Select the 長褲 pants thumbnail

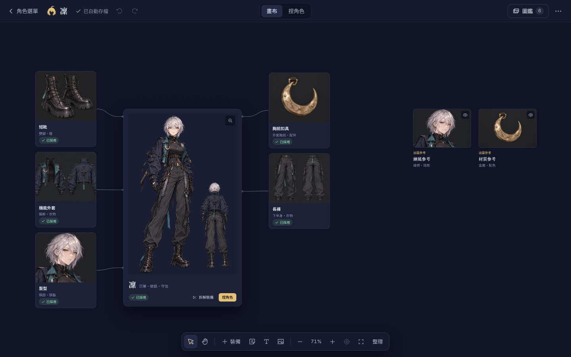pos(299,178)
